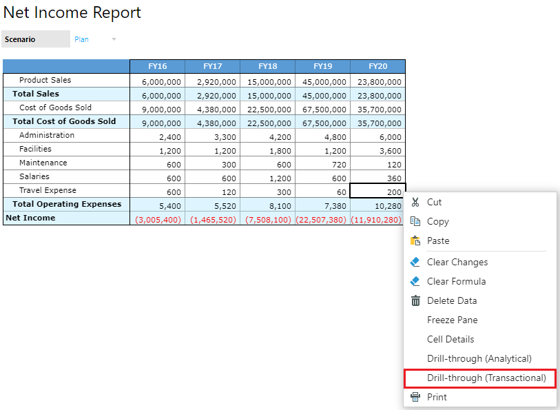Click the Plan scenario value

(81, 39)
